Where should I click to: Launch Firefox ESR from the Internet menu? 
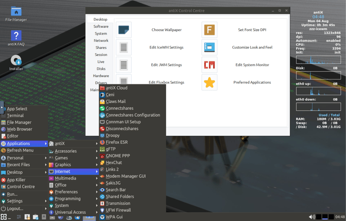coord(116,142)
